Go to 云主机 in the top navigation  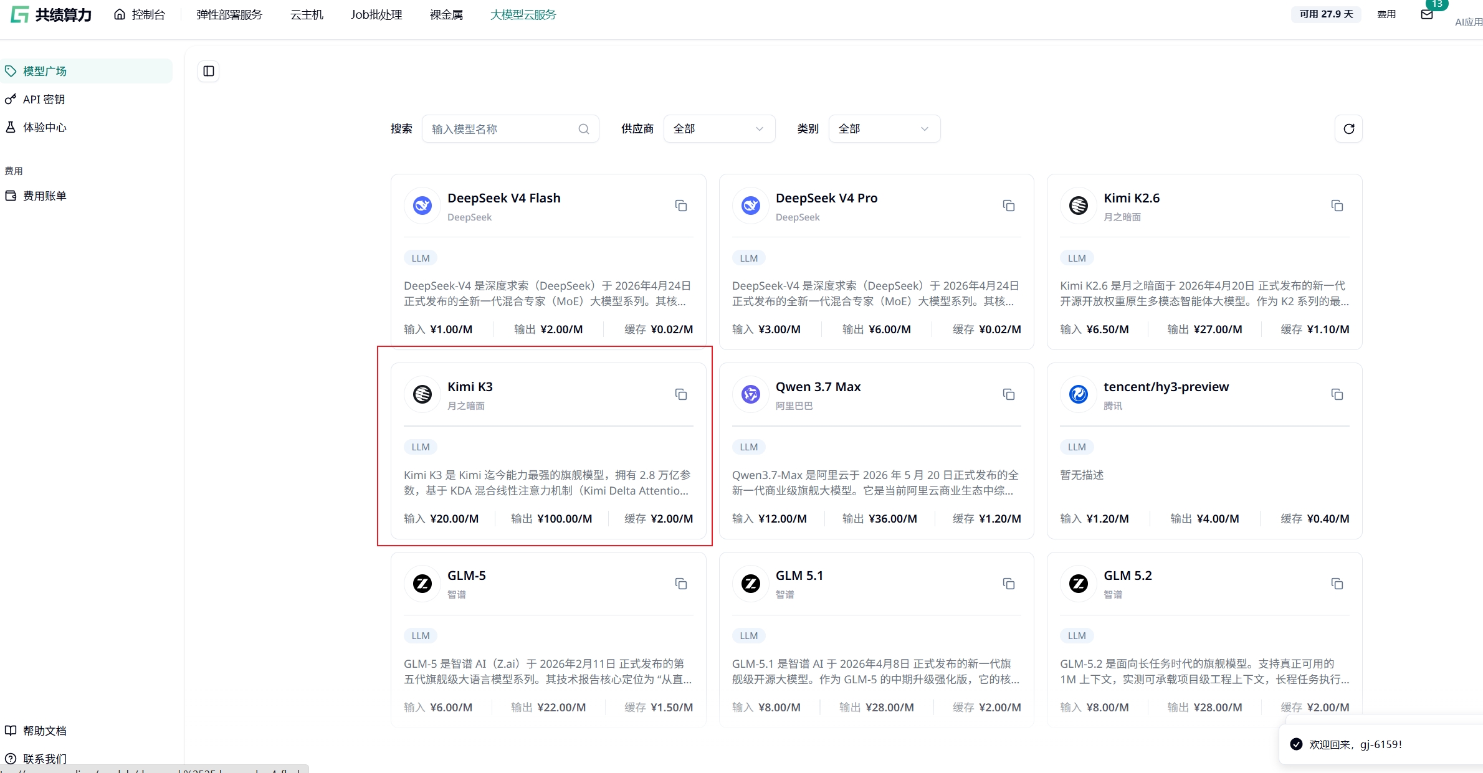pos(307,14)
